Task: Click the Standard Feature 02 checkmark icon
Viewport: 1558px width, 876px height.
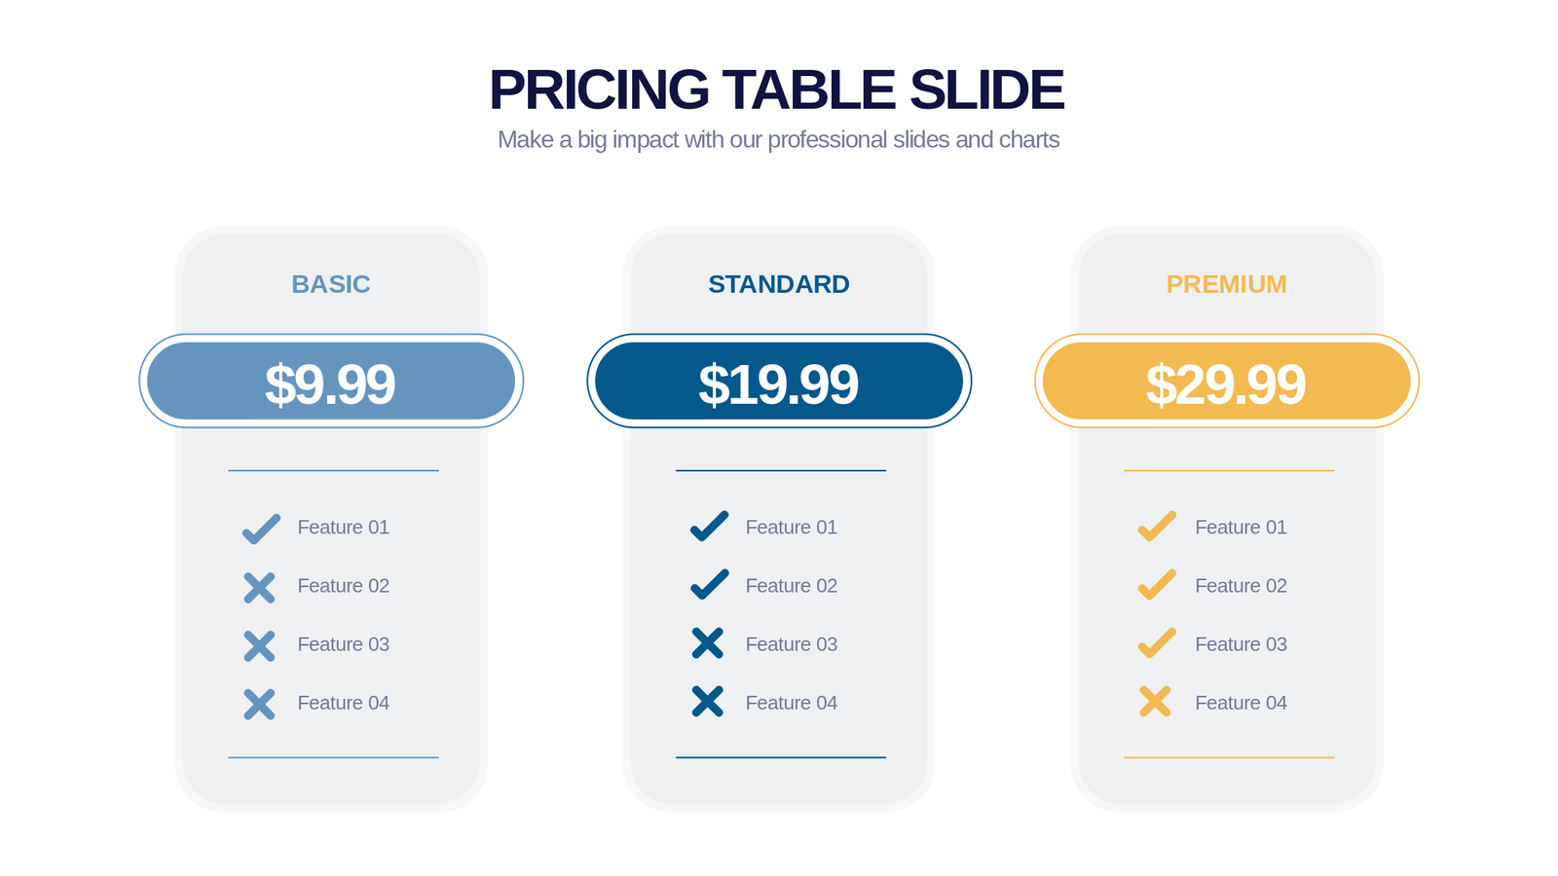Action: tap(709, 584)
